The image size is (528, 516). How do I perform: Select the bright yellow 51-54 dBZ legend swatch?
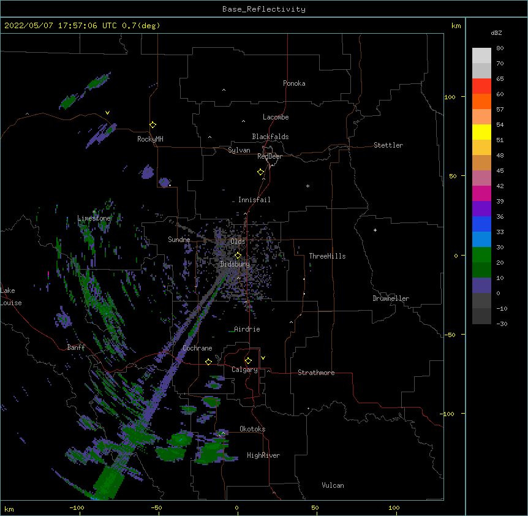[481, 132]
